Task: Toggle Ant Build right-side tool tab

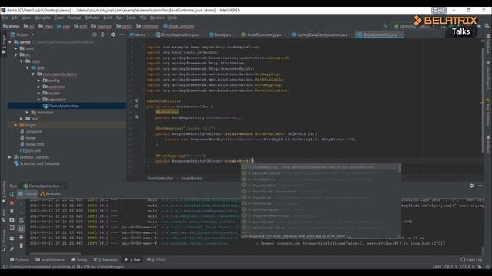Action: [488, 145]
